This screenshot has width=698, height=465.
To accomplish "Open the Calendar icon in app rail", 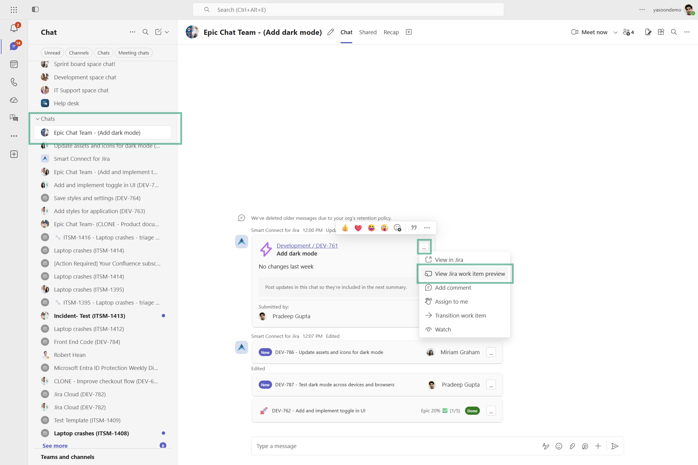I will pos(14,64).
